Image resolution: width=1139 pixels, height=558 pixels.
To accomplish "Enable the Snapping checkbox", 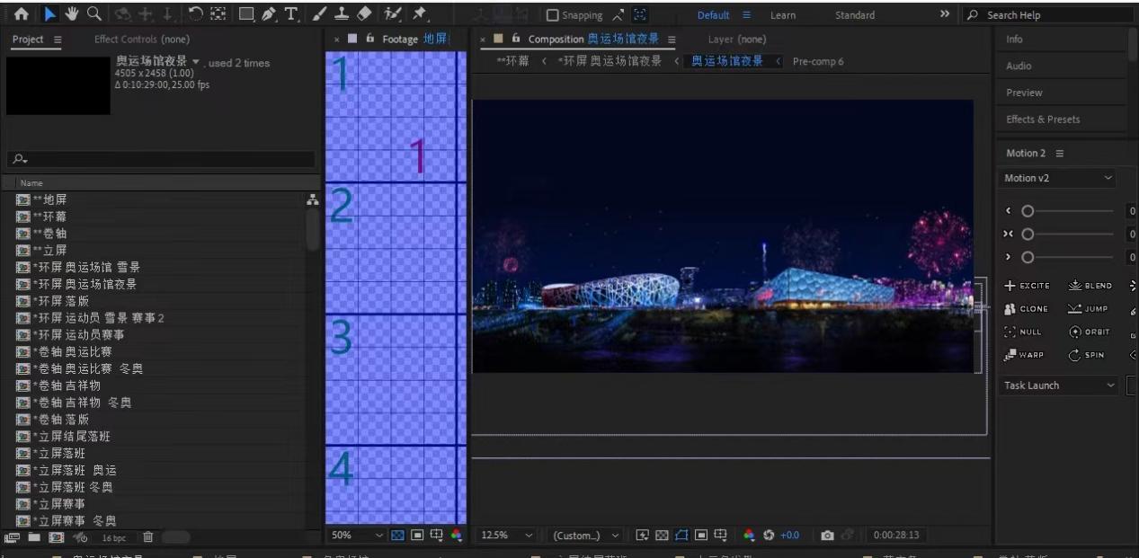I will [552, 15].
